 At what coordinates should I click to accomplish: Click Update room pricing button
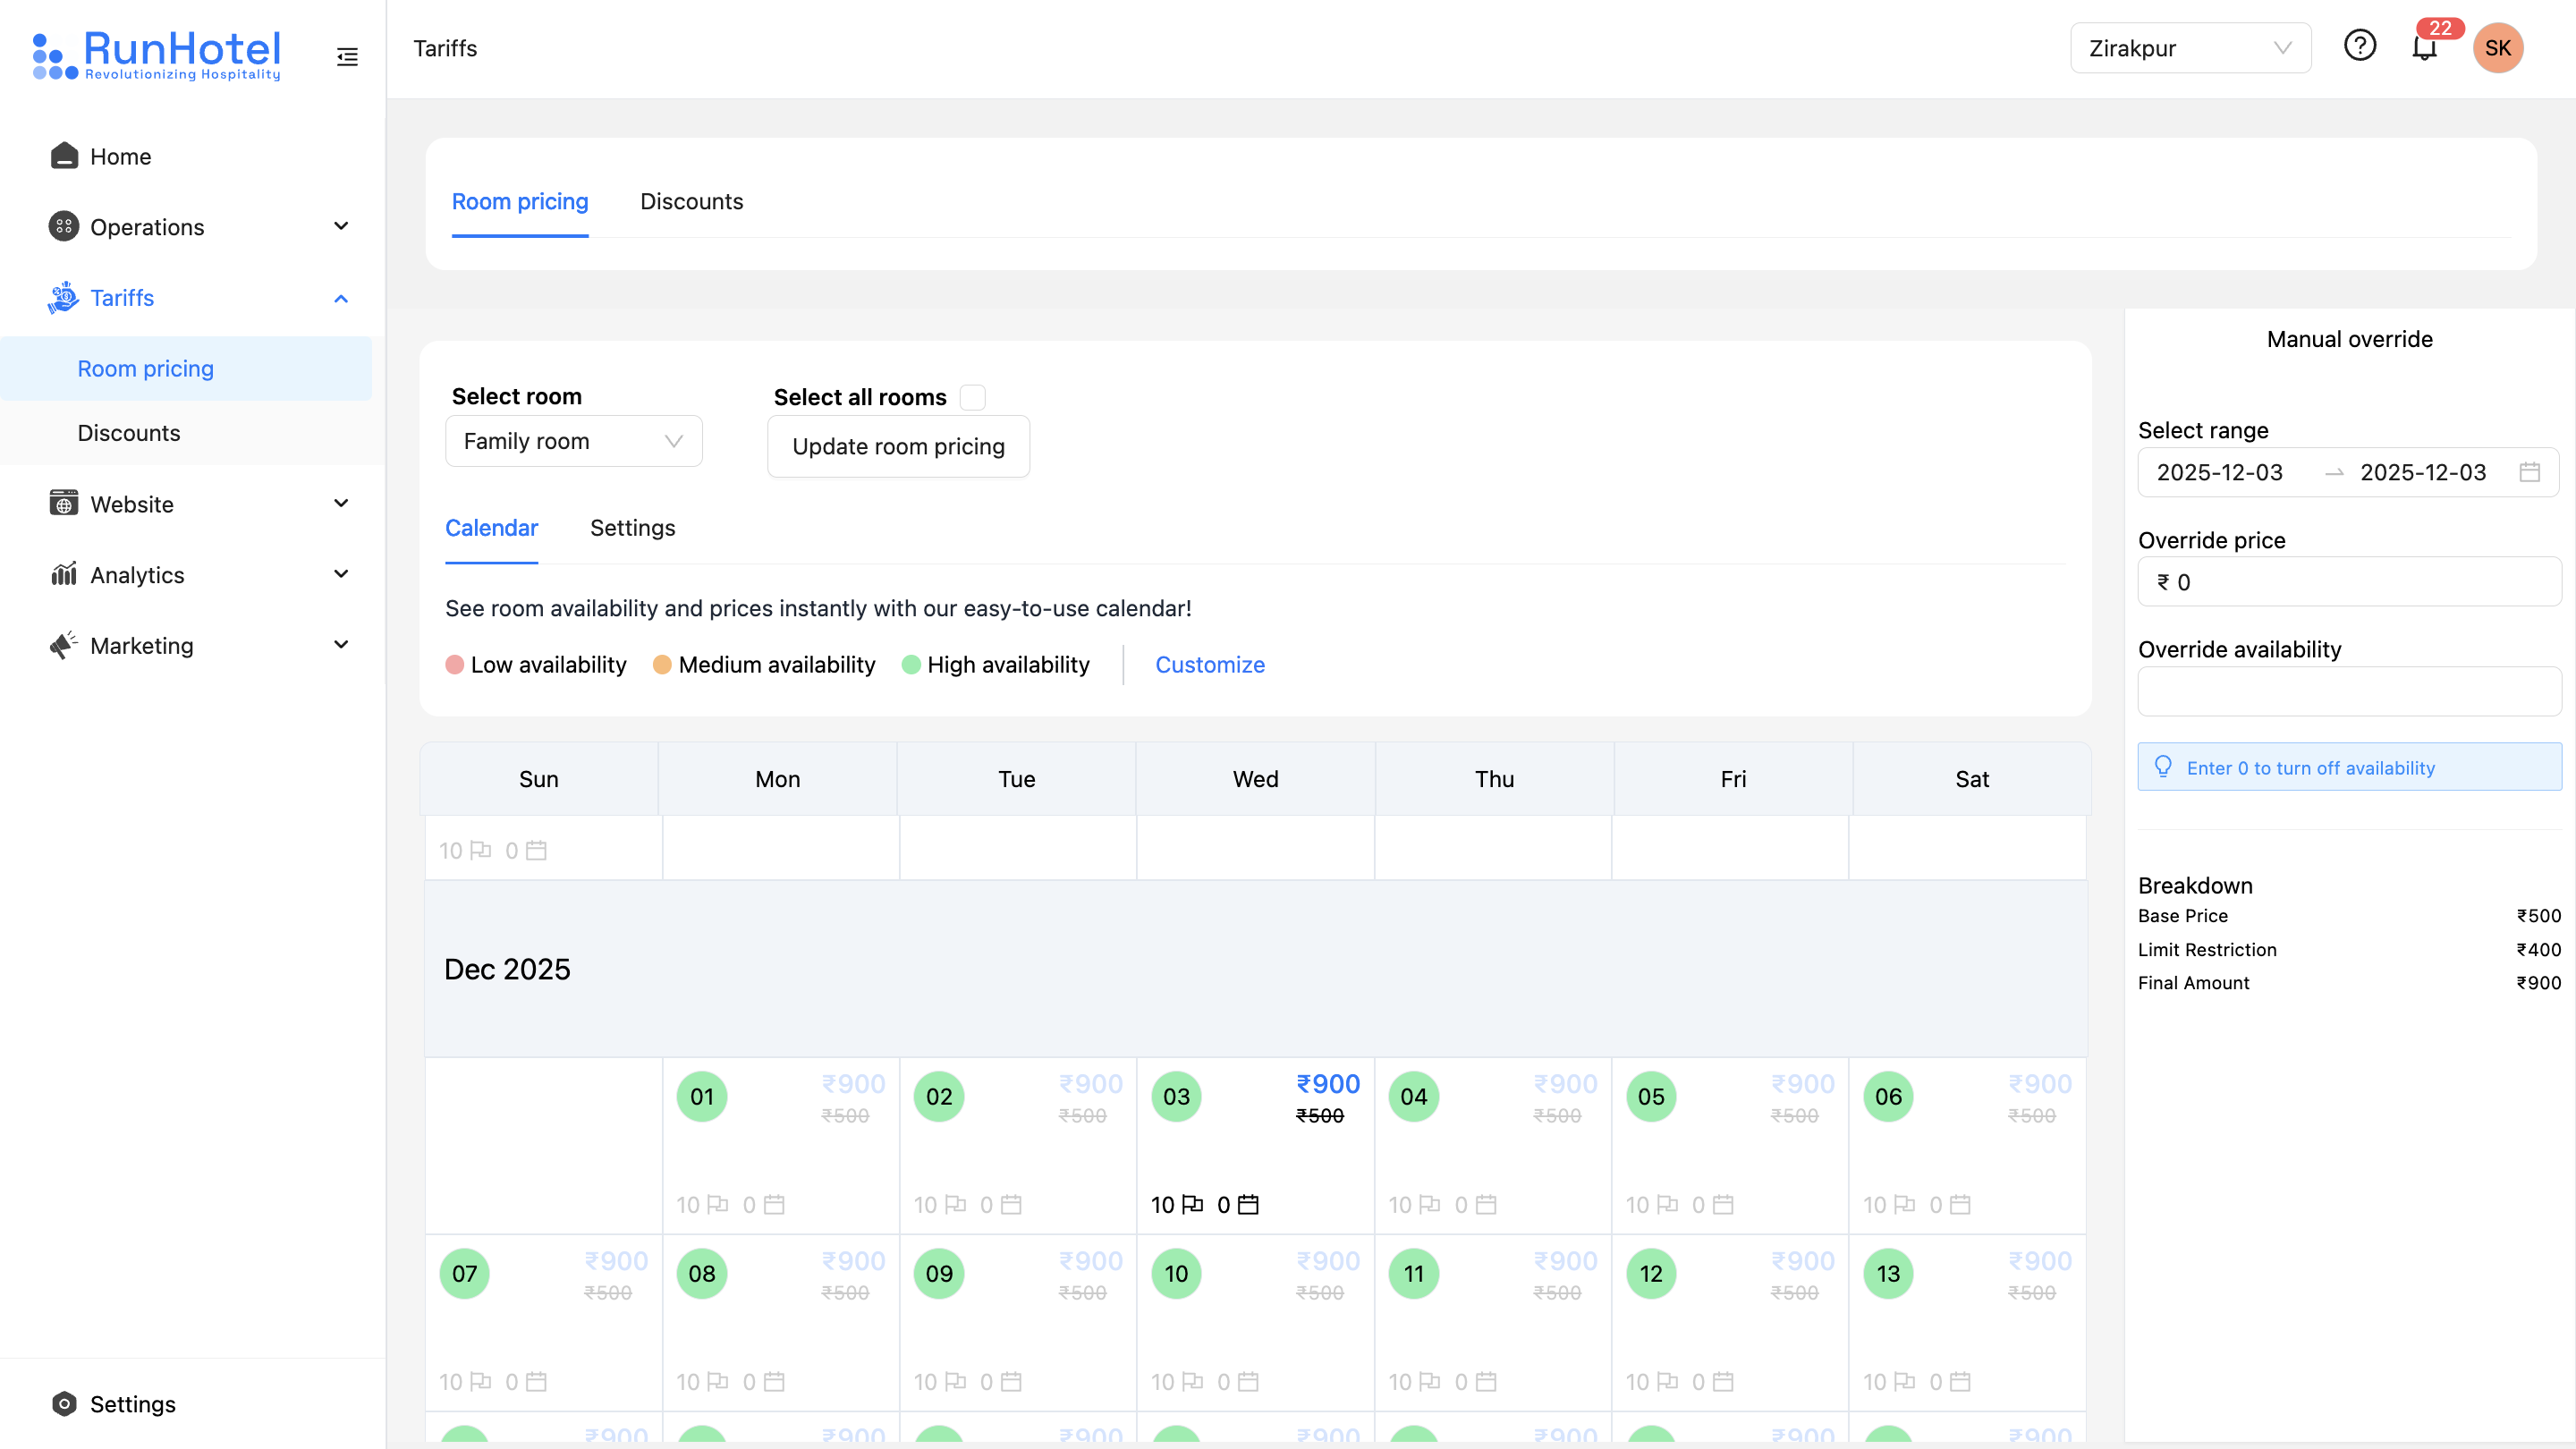click(x=898, y=446)
